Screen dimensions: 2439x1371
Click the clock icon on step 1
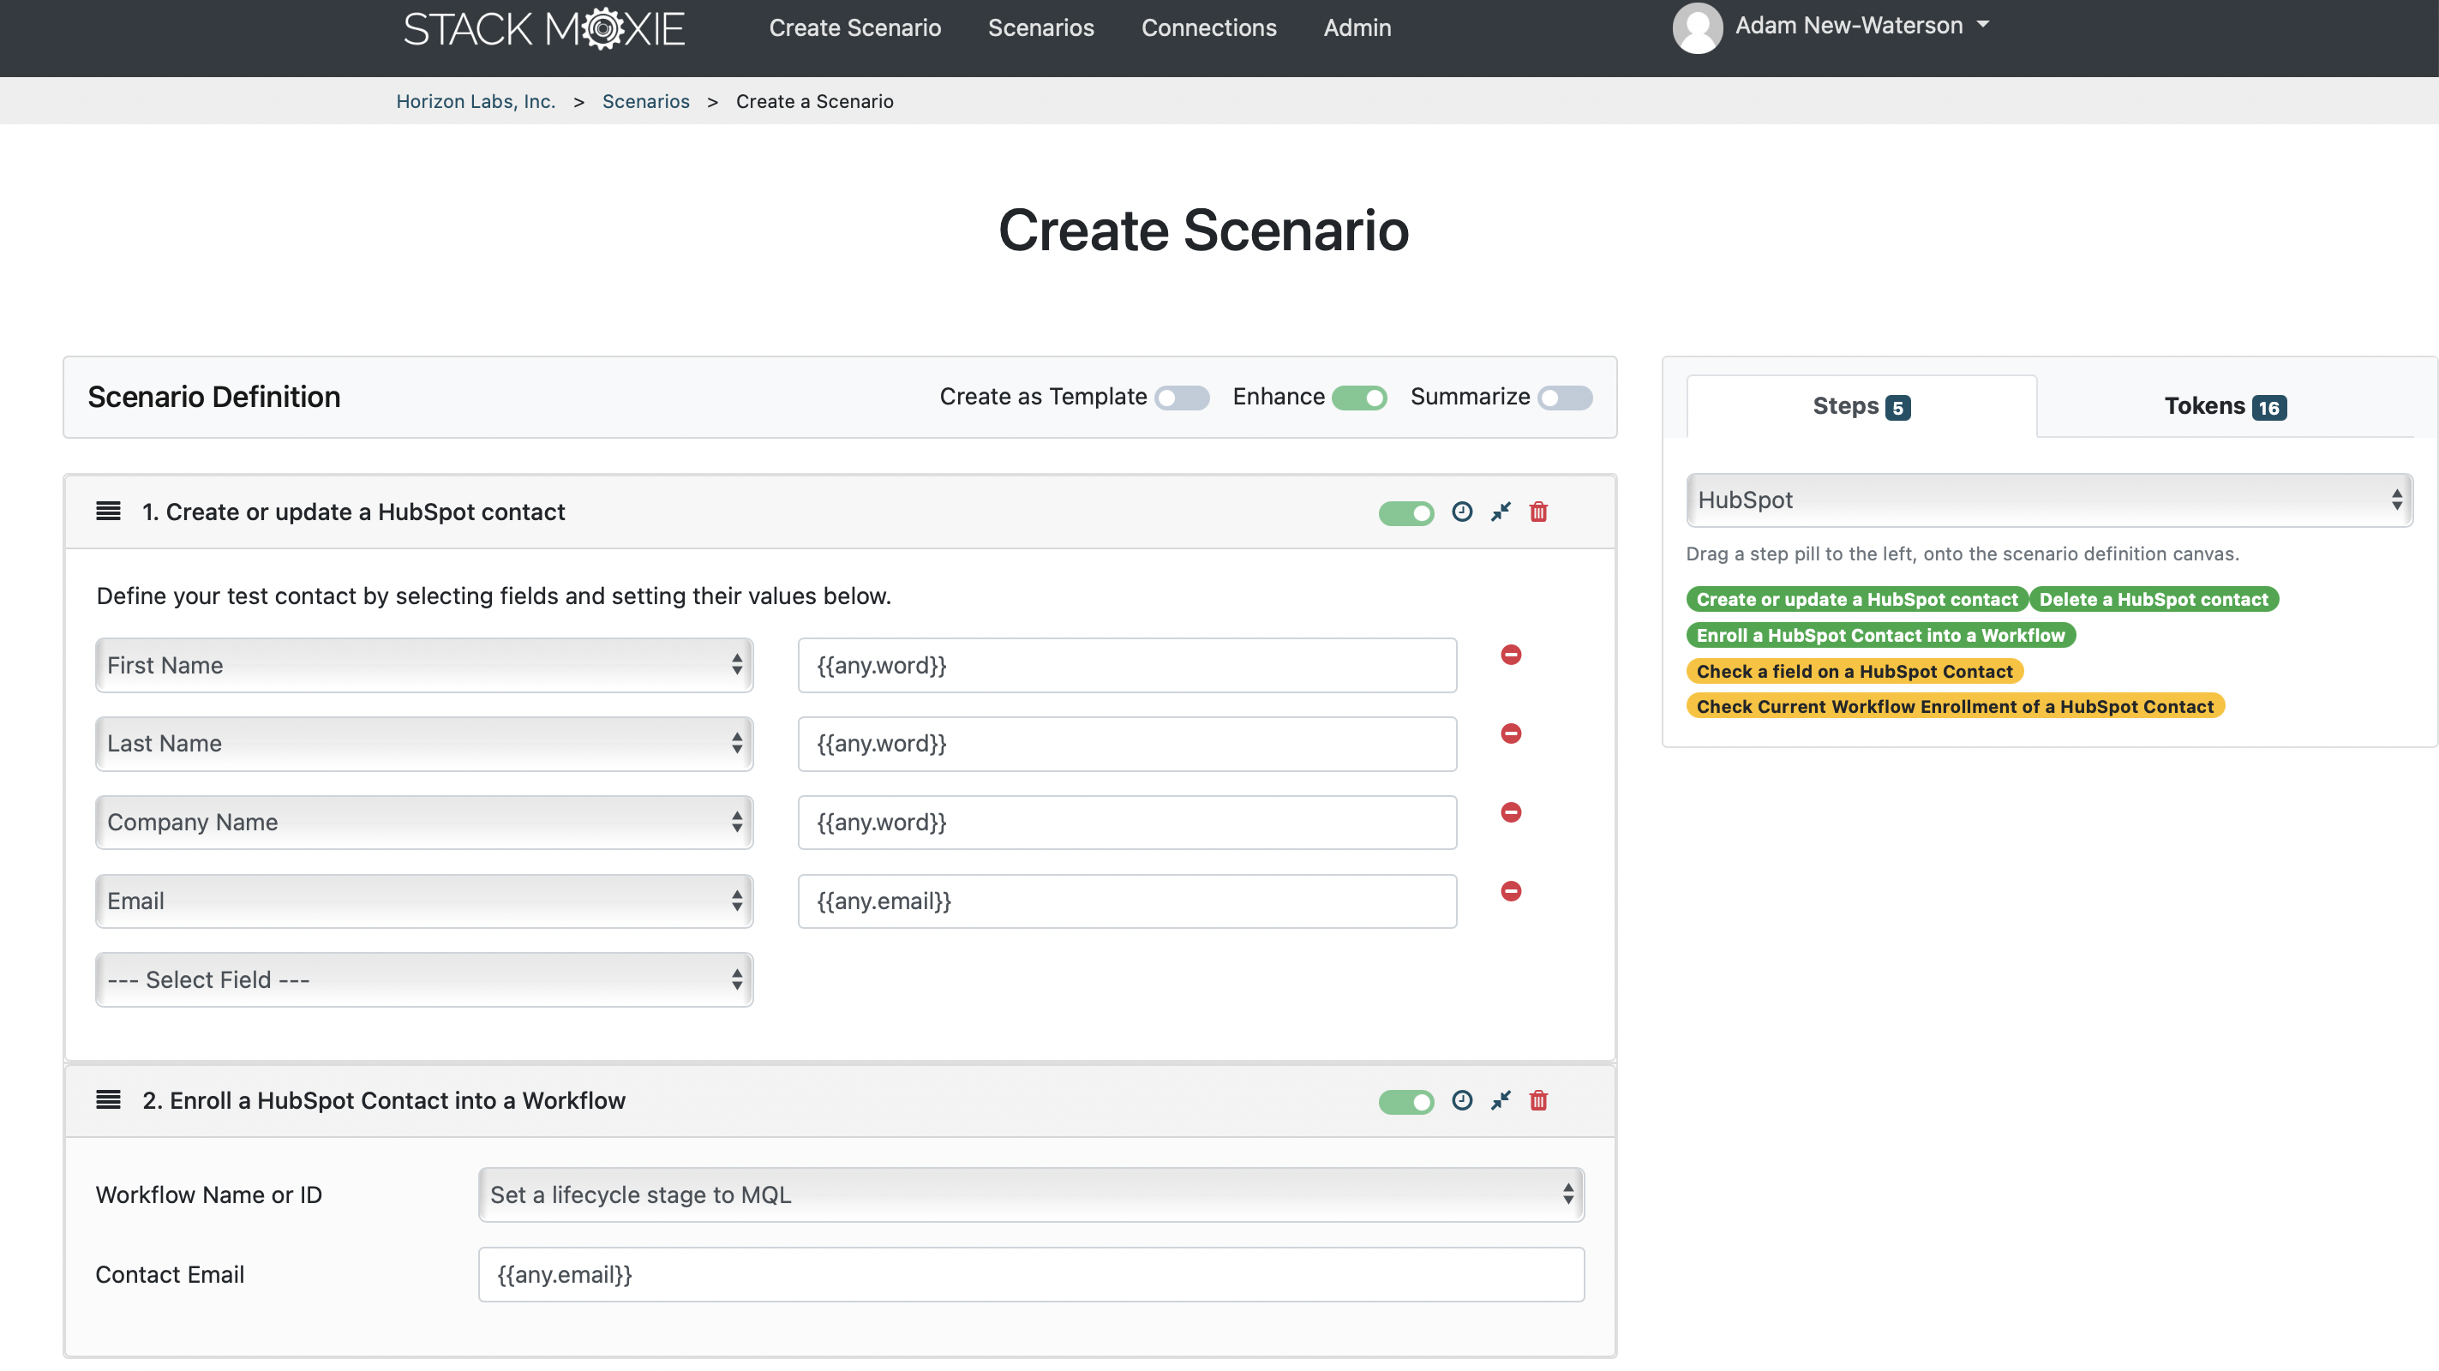coord(1463,512)
